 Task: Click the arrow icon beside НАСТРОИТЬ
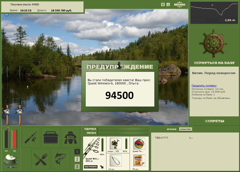coord(102,167)
